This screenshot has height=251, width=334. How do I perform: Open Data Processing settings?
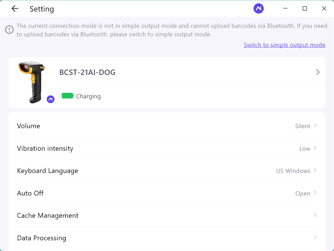click(x=42, y=238)
